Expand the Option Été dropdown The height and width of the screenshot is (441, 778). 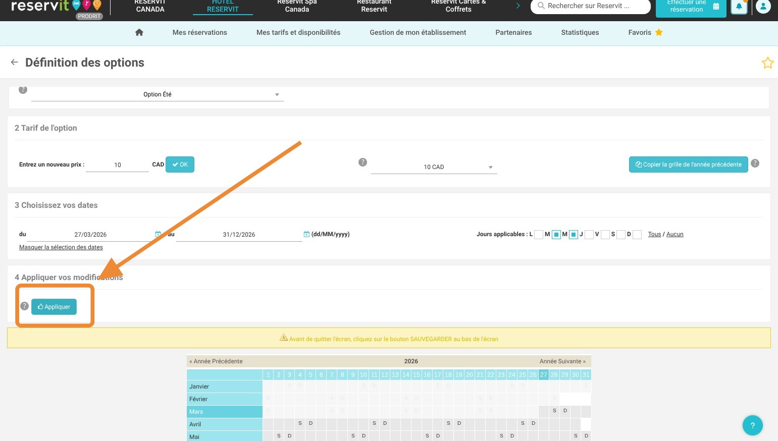pos(158,94)
